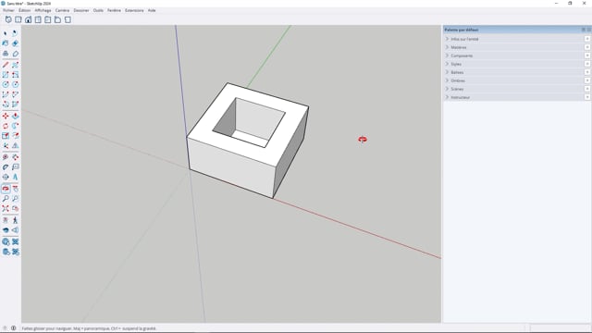Open the Fenêtre menu
The width and height of the screenshot is (592, 333).
[114, 10]
